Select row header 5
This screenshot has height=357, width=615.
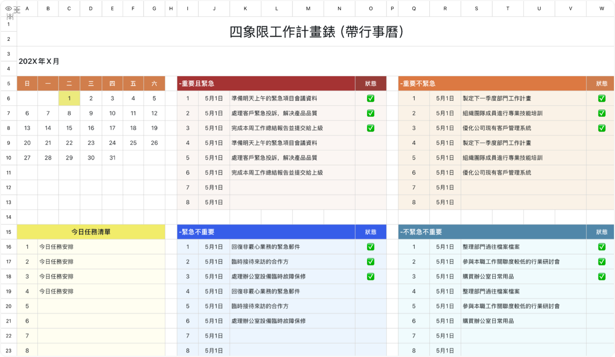click(x=9, y=84)
